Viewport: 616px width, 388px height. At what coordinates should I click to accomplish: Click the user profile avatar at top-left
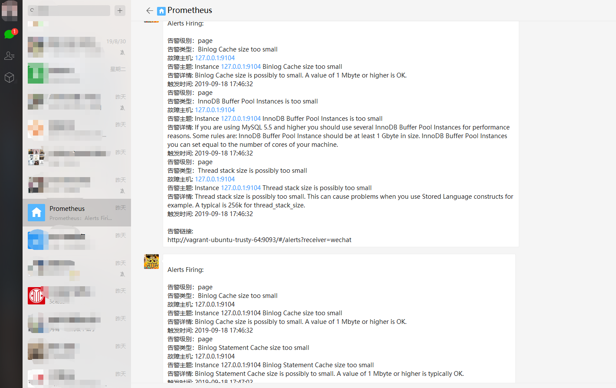click(10, 11)
